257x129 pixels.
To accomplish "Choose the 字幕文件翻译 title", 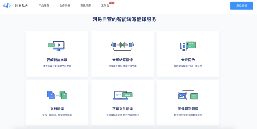I will point(122,109).
